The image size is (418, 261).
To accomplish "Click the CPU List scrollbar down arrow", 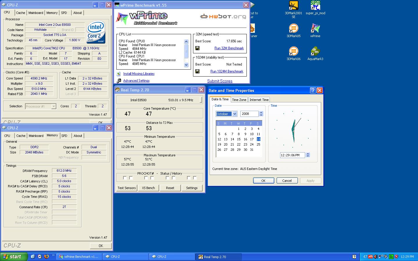I will [x=186, y=65].
